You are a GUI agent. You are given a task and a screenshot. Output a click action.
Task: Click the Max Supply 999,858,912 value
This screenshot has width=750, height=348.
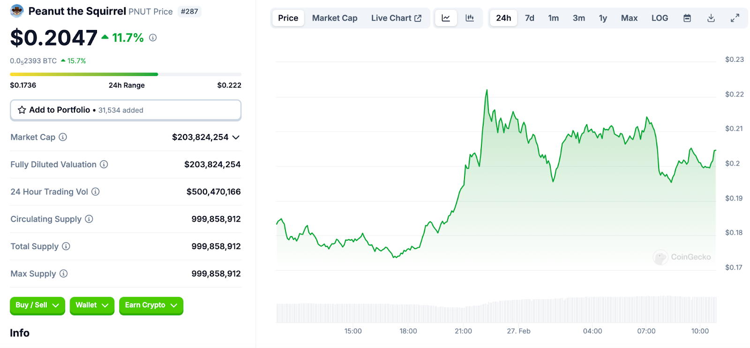(x=216, y=274)
